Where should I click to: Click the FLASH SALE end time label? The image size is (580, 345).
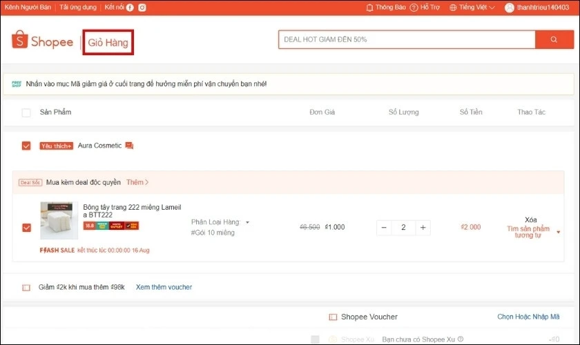95,250
